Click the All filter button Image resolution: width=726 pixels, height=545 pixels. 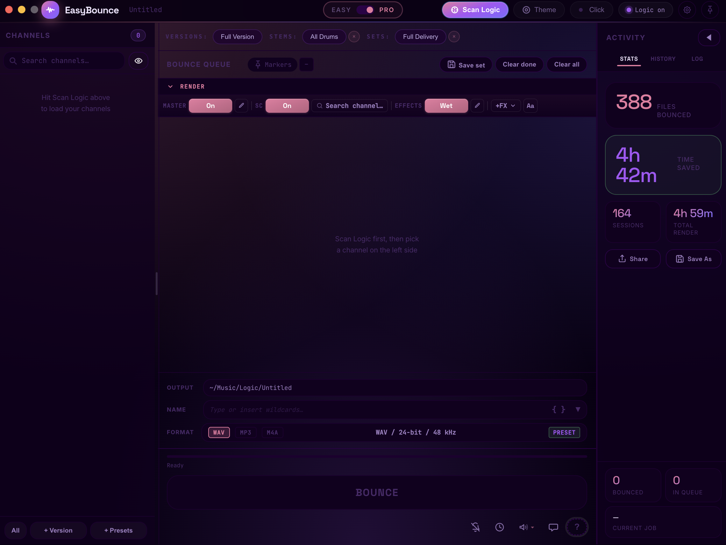pyautogui.click(x=15, y=530)
